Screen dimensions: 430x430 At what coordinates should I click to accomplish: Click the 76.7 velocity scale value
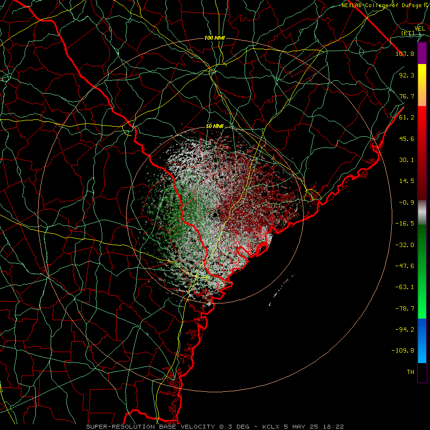click(x=407, y=96)
